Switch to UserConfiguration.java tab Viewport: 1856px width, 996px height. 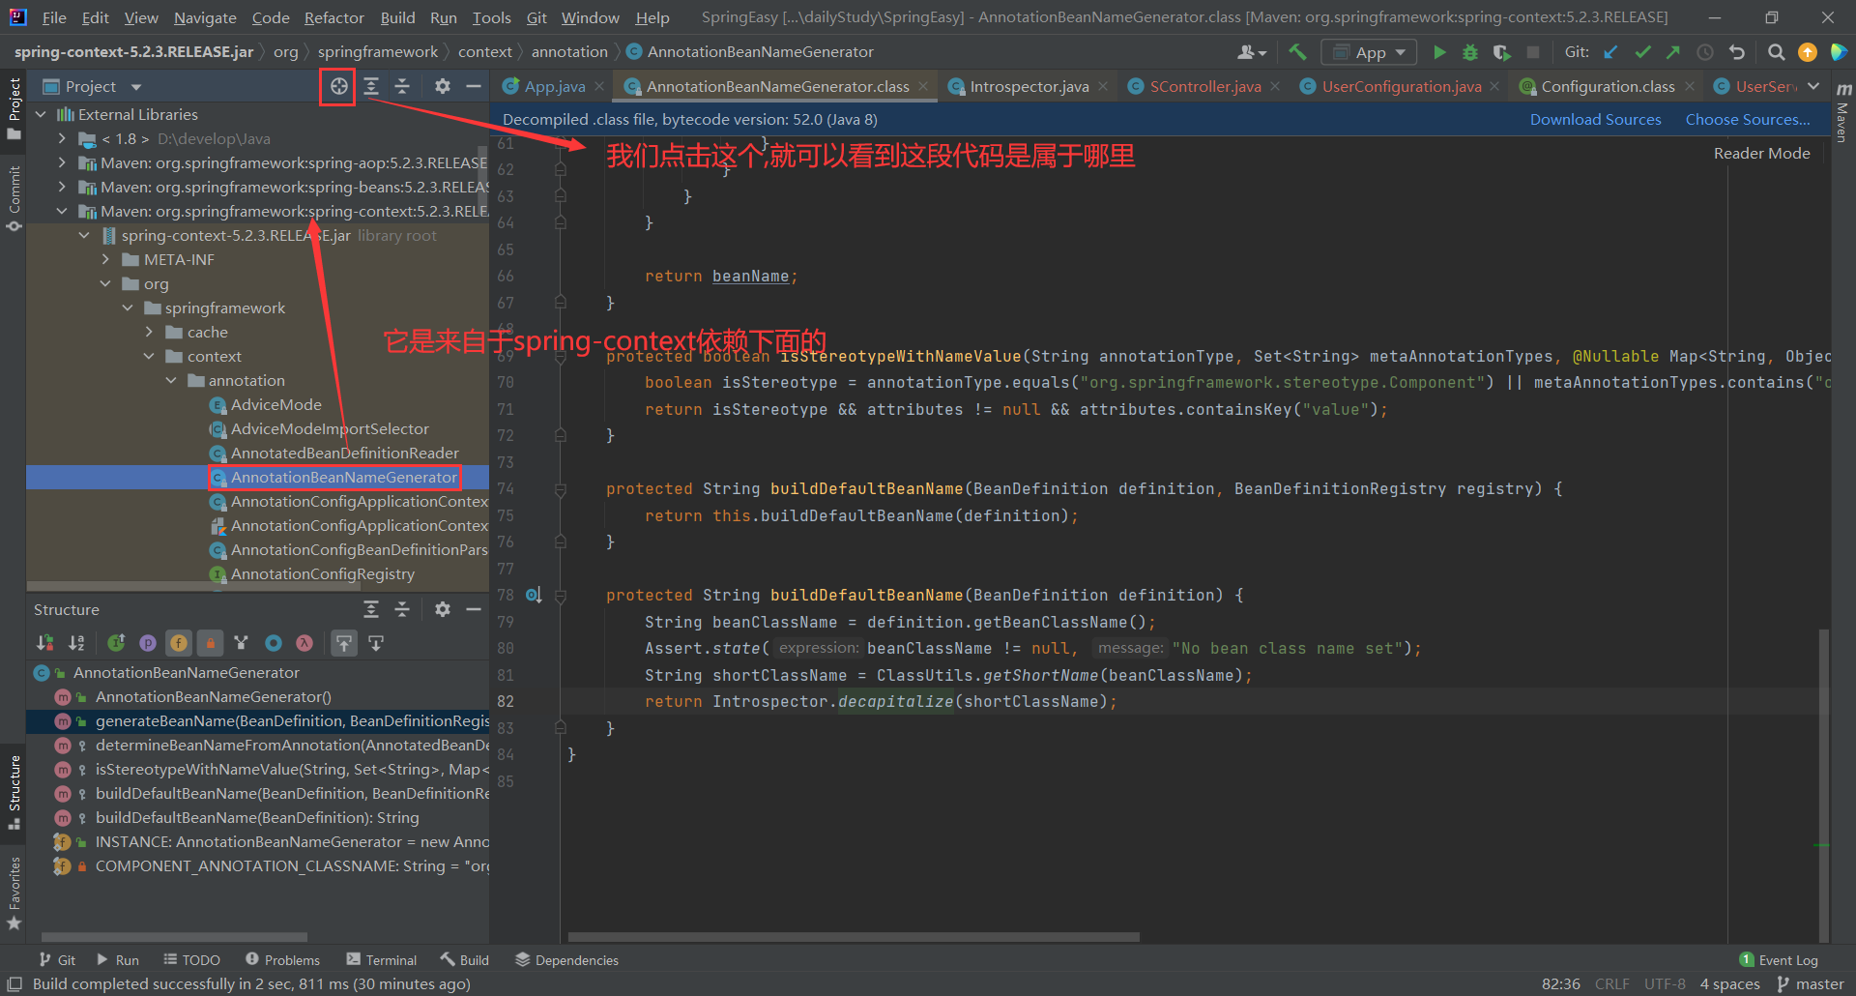click(x=1401, y=86)
